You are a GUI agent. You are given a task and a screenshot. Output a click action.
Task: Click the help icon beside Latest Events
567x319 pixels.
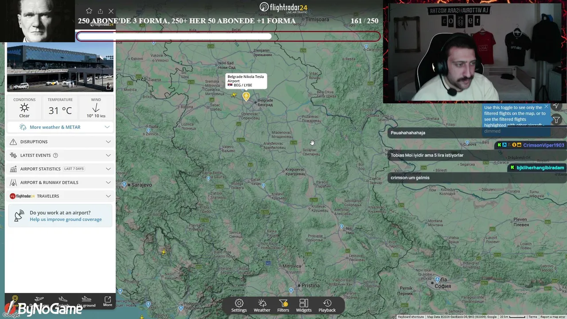click(55, 156)
